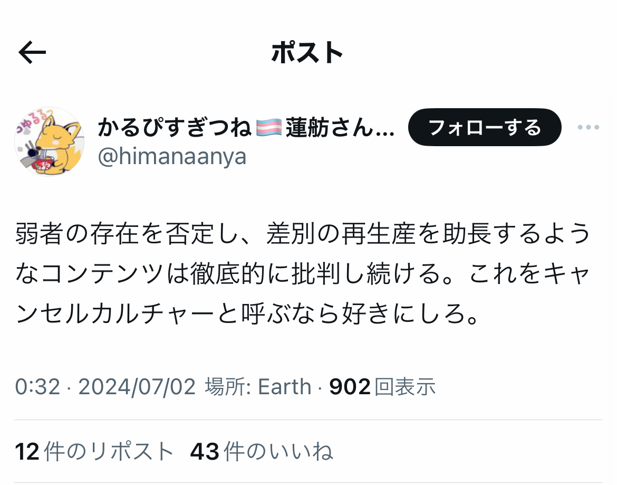View the 902 view count number
Image resolution: width=617 pixels, height=485 pixels.
pos(350,387)
